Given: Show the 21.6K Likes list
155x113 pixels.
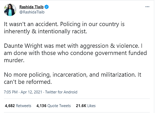Looking at the screenshot, I should [86, 106].
